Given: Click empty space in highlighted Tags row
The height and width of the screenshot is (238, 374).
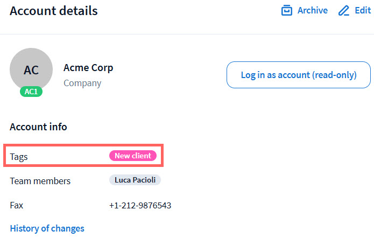Looking at the screenshot, I should click(x=70, y=156).
